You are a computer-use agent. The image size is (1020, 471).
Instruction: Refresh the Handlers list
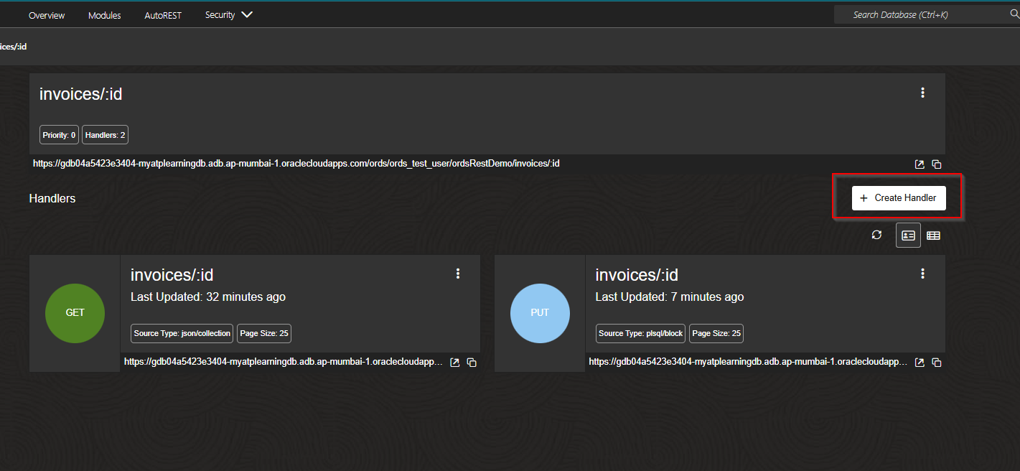click(x=876, y=235)
